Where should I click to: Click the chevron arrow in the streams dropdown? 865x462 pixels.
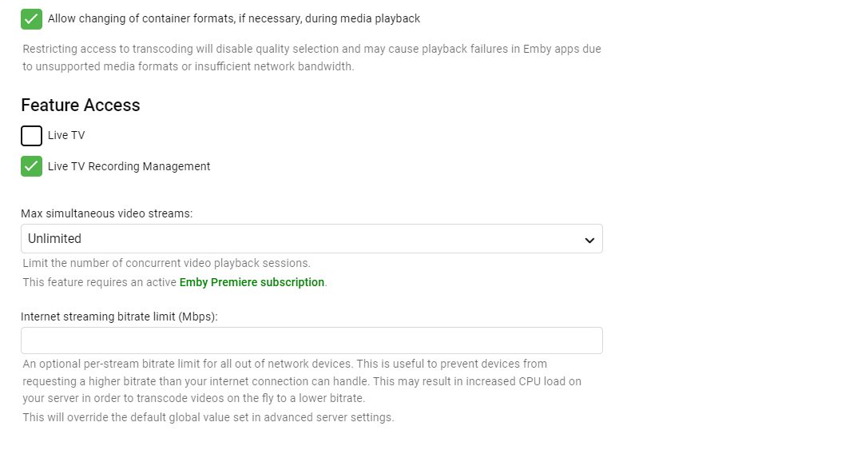point(589,239)
